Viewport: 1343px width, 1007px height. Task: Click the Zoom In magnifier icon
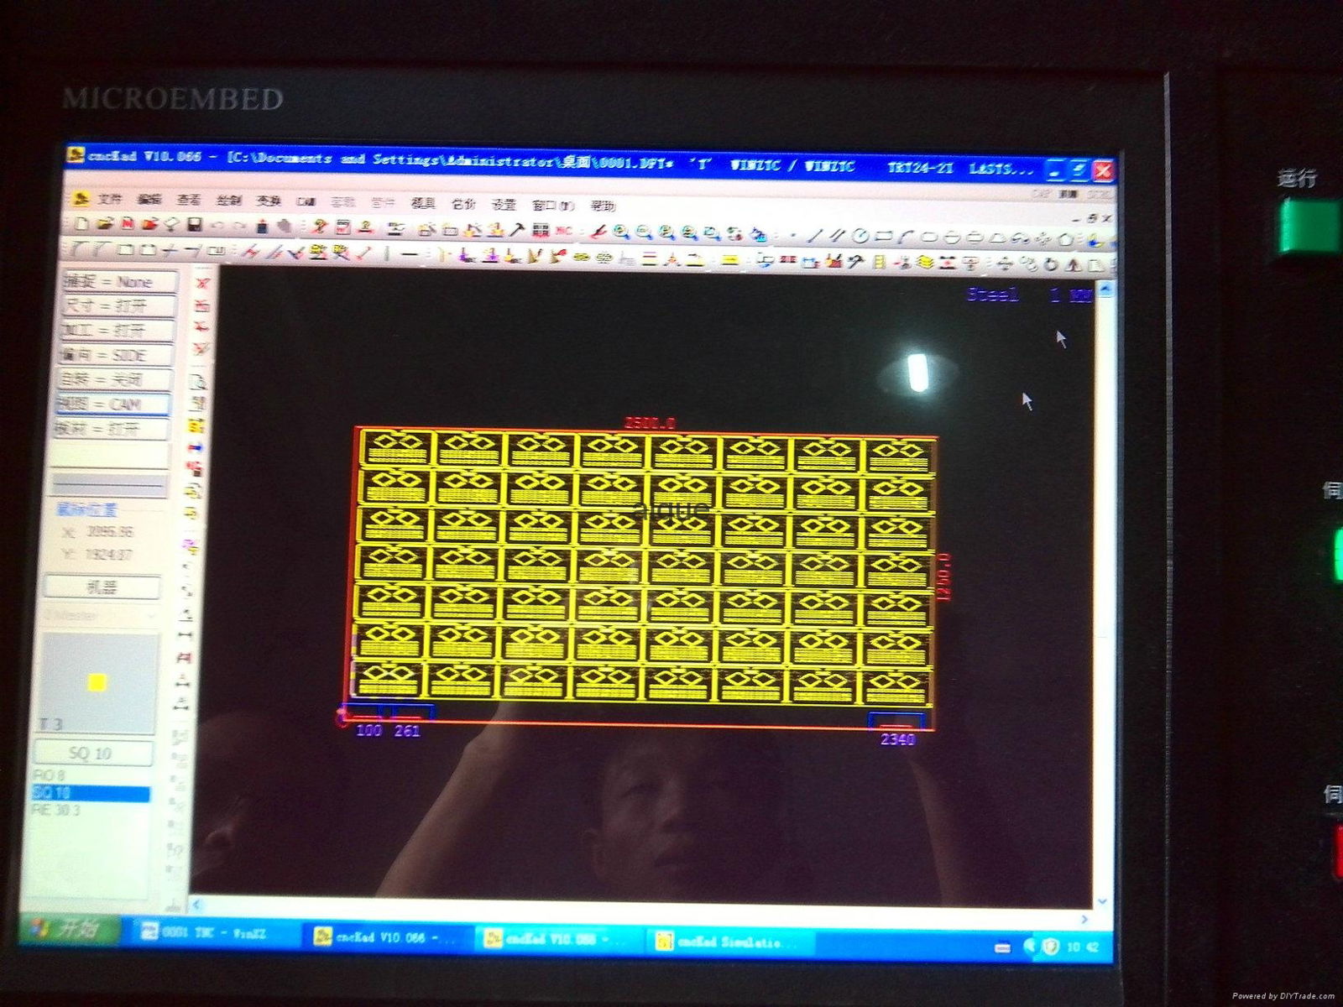click(620, 232)
